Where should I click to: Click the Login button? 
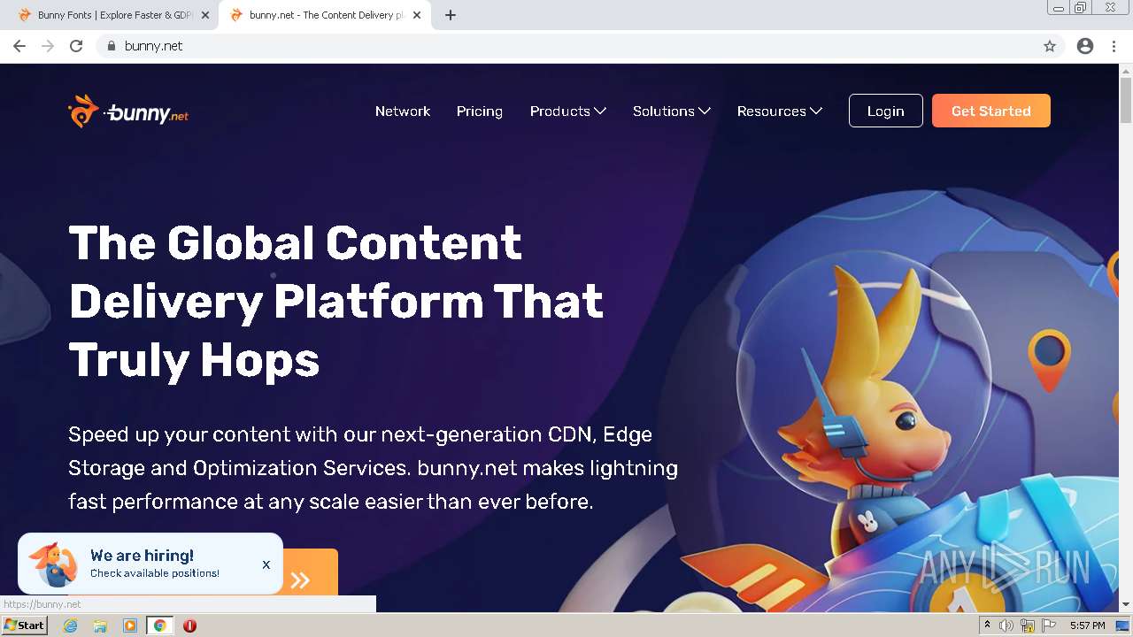[x=886, y=111]
